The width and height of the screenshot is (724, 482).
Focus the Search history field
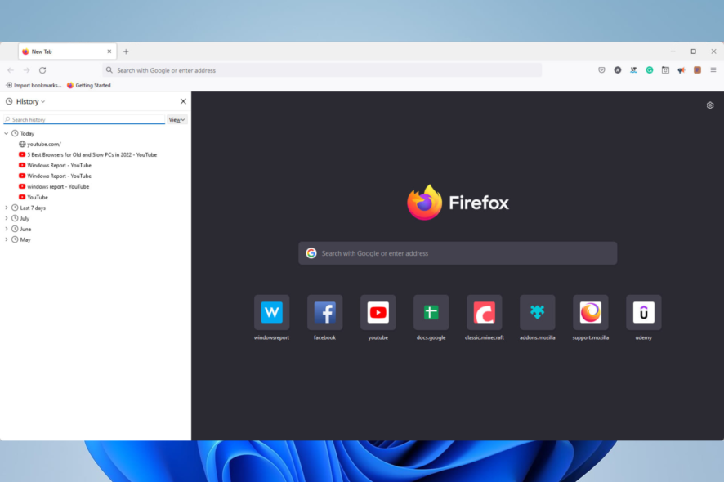point(84,119)
